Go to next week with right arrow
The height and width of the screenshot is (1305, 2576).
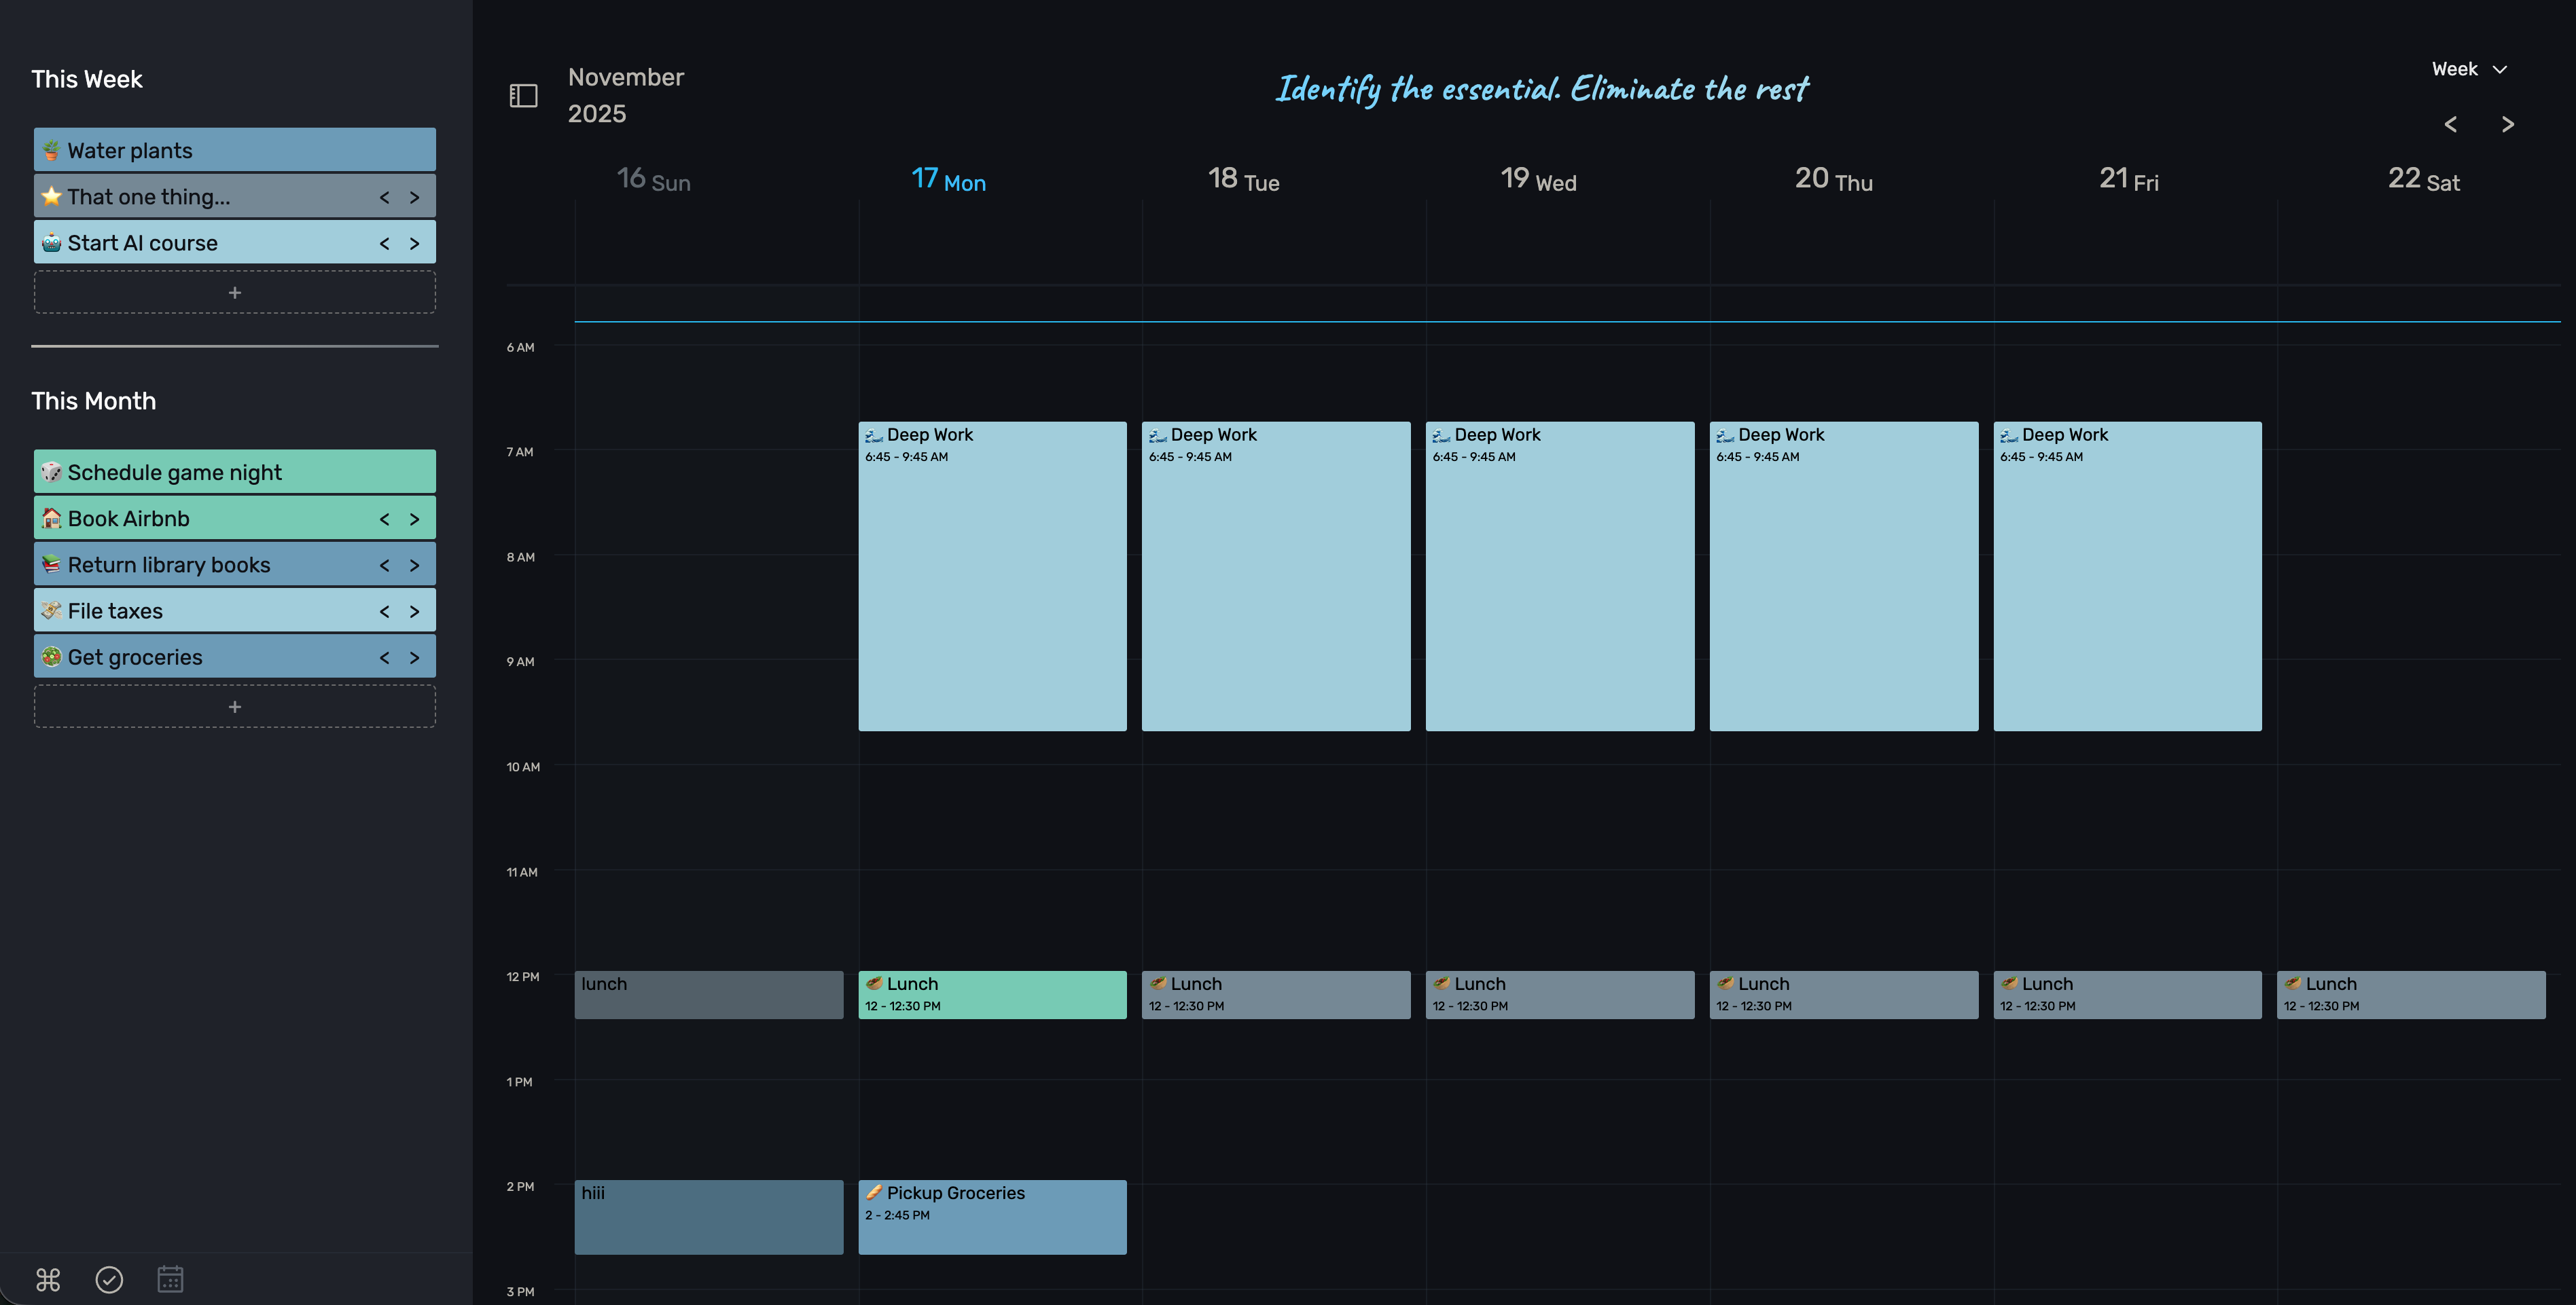tap(2507, 125)
